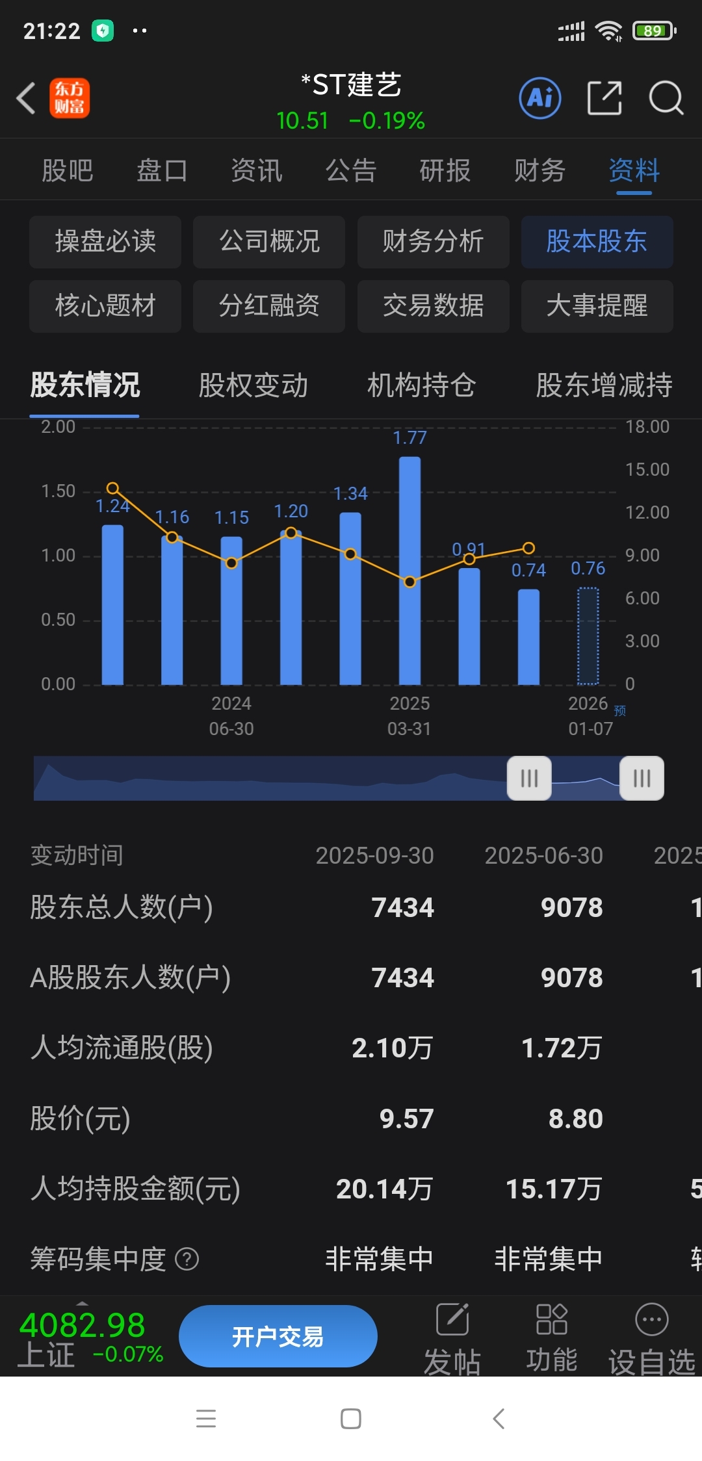Grab the right range slider handle
Viewport: 702px width, 1461px height.
tap(642, 778)
